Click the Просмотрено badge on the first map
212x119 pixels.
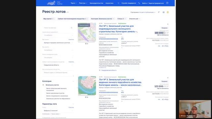coord(84,25)
